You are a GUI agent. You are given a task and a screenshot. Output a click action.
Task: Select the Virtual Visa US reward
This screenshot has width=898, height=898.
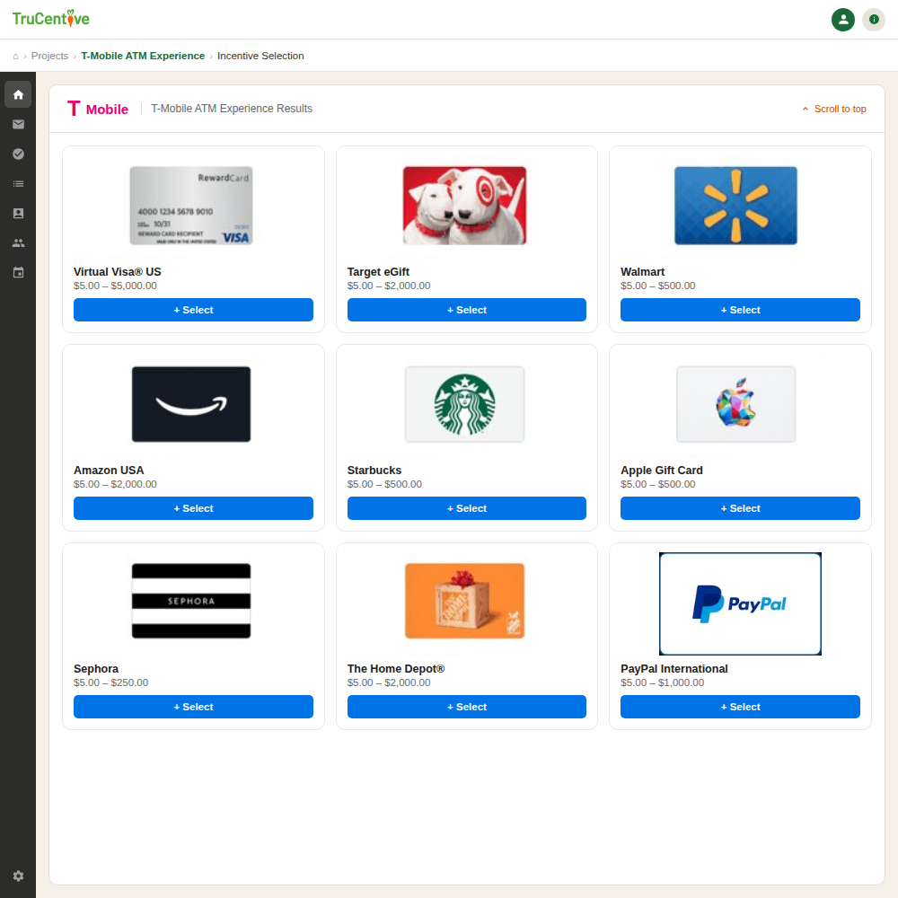(194, 310)
